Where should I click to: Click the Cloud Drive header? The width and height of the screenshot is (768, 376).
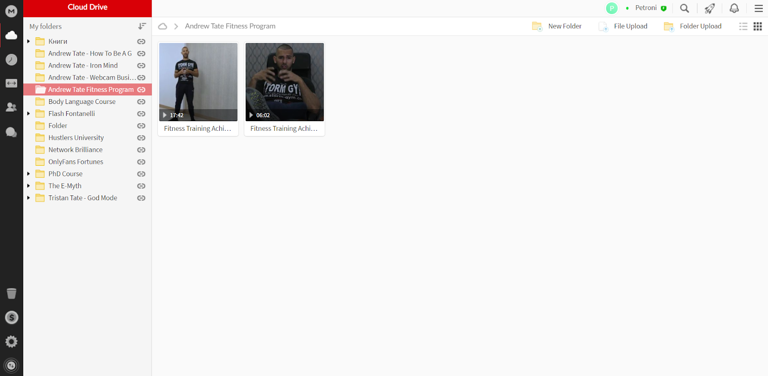(x=87, y=7)
